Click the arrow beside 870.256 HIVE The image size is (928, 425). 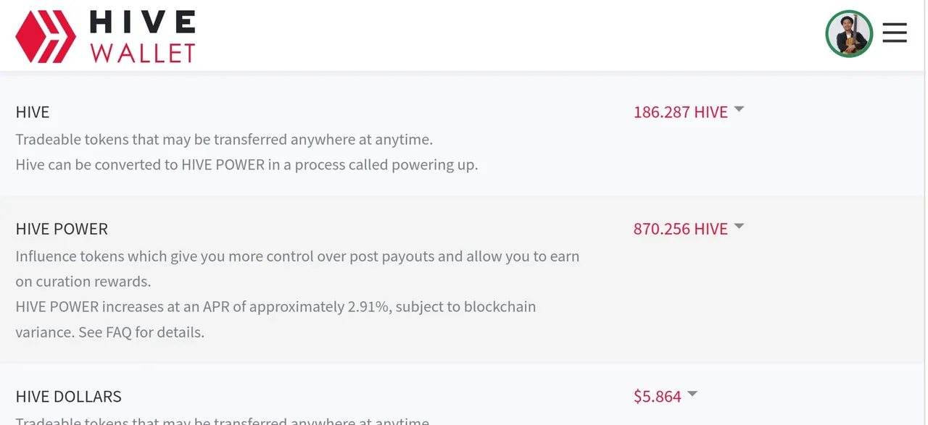739,227
